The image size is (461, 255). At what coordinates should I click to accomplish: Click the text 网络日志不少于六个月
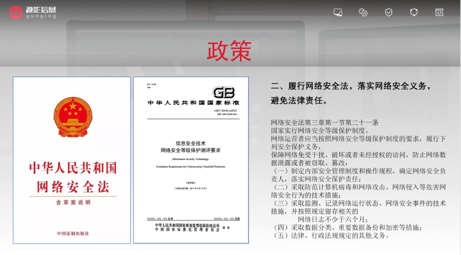coord(332,219)
